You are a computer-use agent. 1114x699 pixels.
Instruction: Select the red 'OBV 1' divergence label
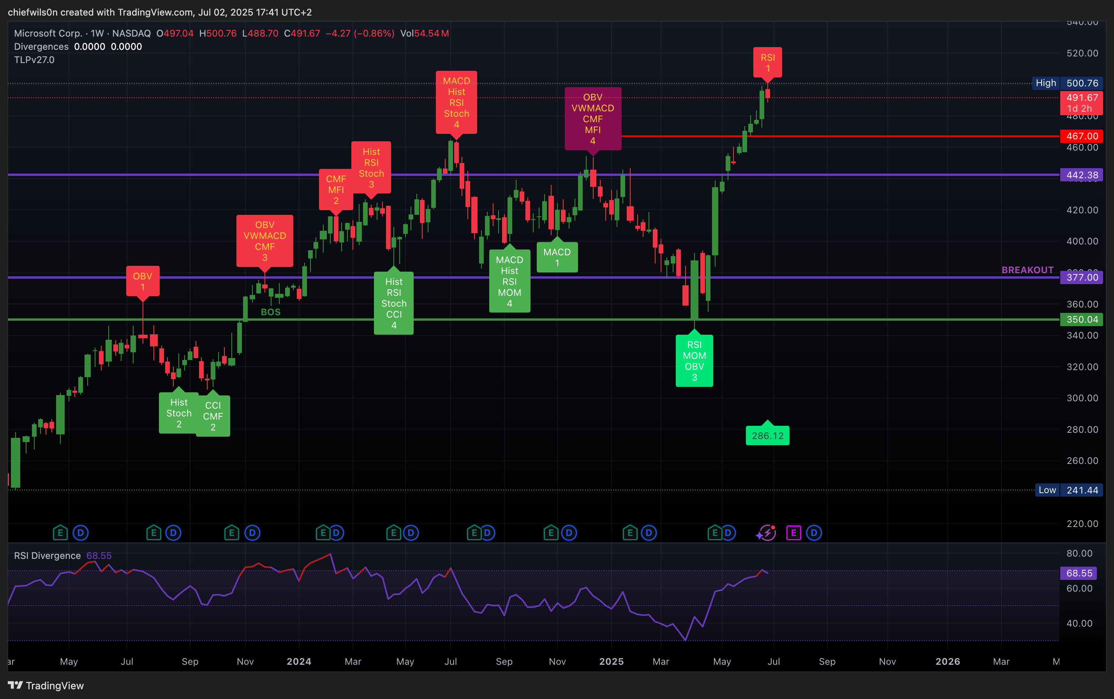(x=143, y=281)
